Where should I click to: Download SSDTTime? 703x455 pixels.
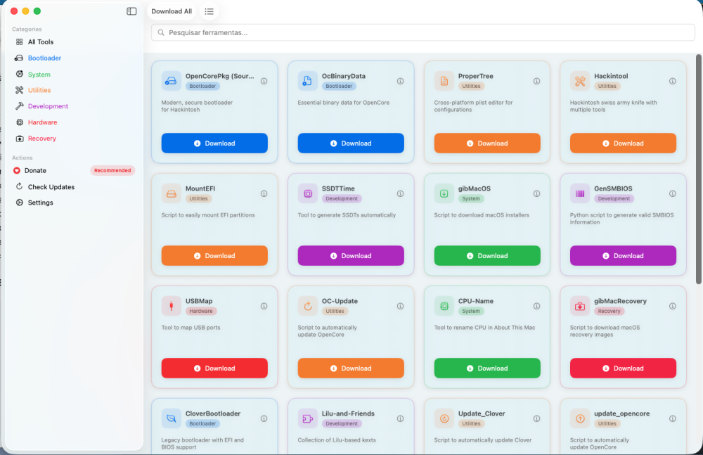(351, 256)
